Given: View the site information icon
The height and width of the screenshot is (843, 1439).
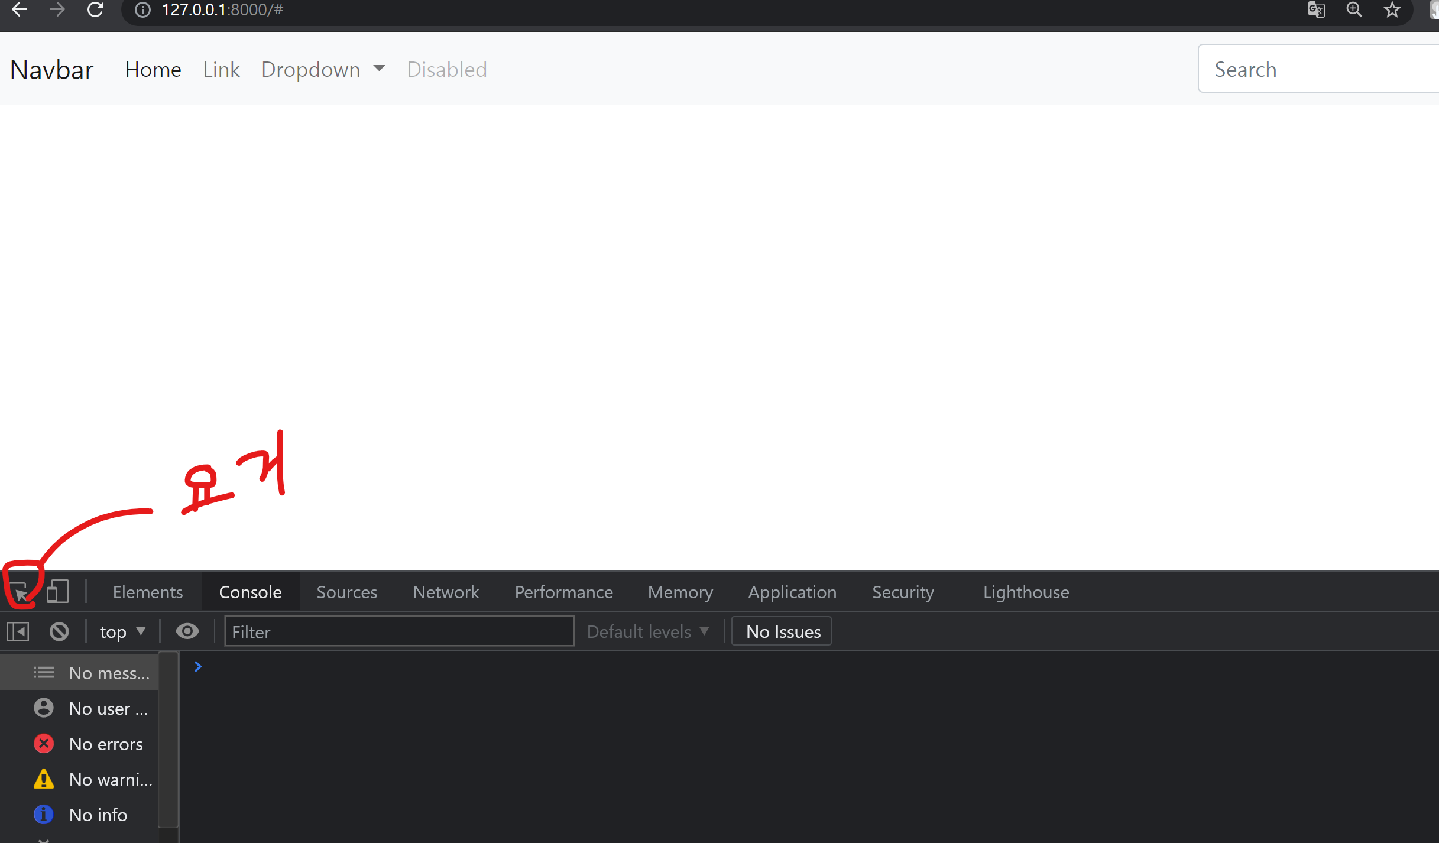Looking at the screenshot, I should tap(142, 9).
